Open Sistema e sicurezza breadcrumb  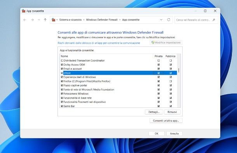click(70, 20)
